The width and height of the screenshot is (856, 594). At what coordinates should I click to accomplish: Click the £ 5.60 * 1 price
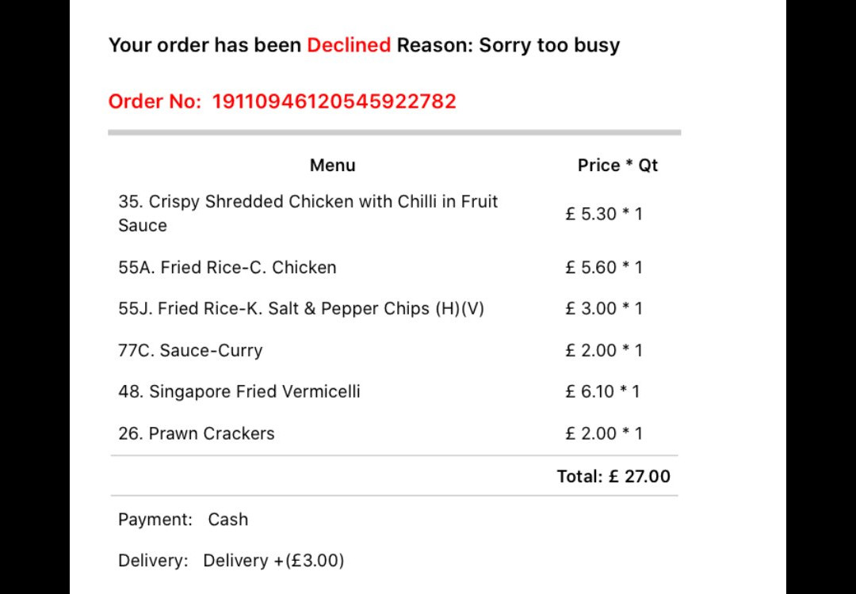[603, 268]
